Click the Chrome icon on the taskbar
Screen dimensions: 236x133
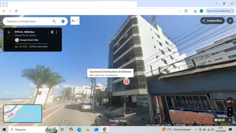coord(105,129)
